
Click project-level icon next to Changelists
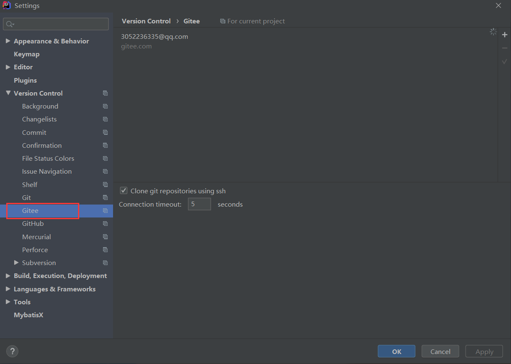(x=105, y=119)
